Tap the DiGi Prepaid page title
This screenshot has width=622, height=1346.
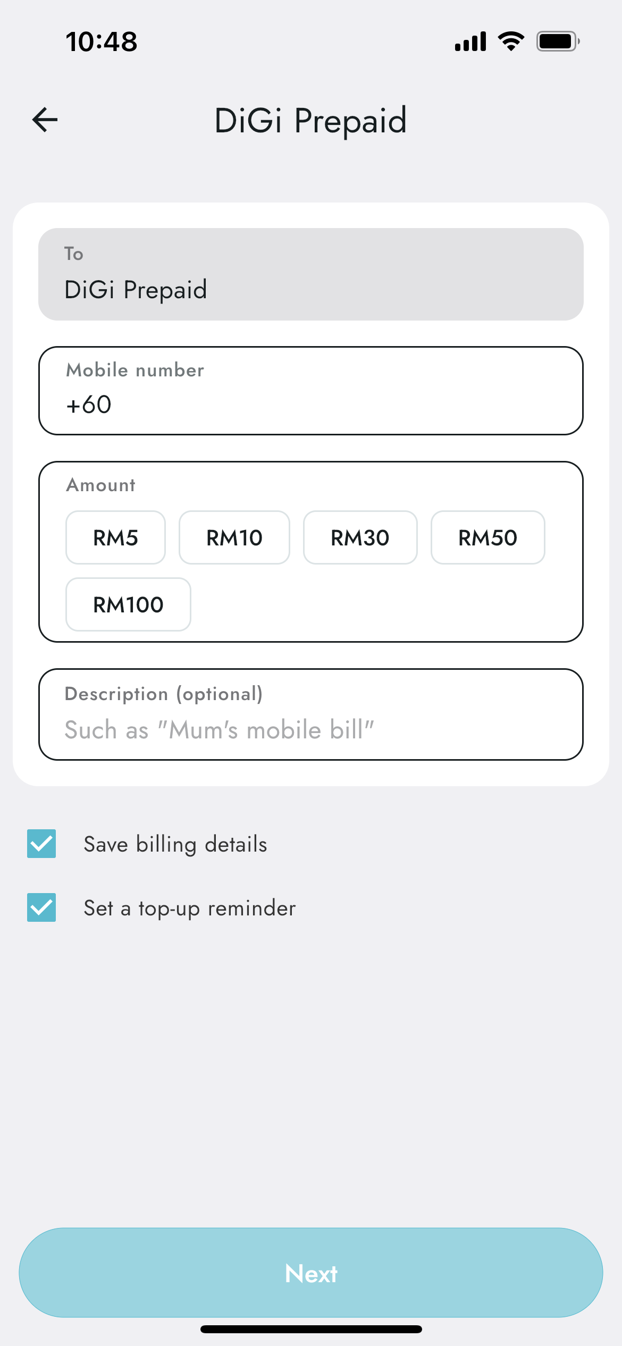point(311,120)
